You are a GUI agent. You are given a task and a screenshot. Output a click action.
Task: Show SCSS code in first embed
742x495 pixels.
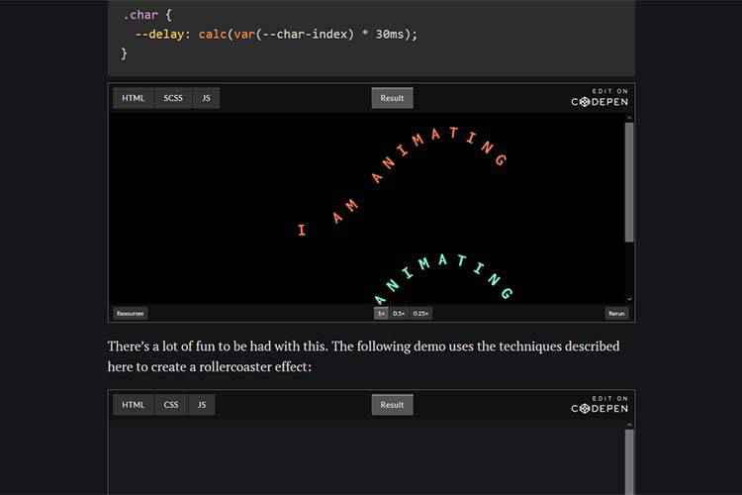point(172,98)
